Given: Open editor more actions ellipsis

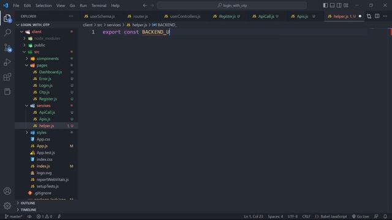Looking at the screenshot, I should coord(385,16).
